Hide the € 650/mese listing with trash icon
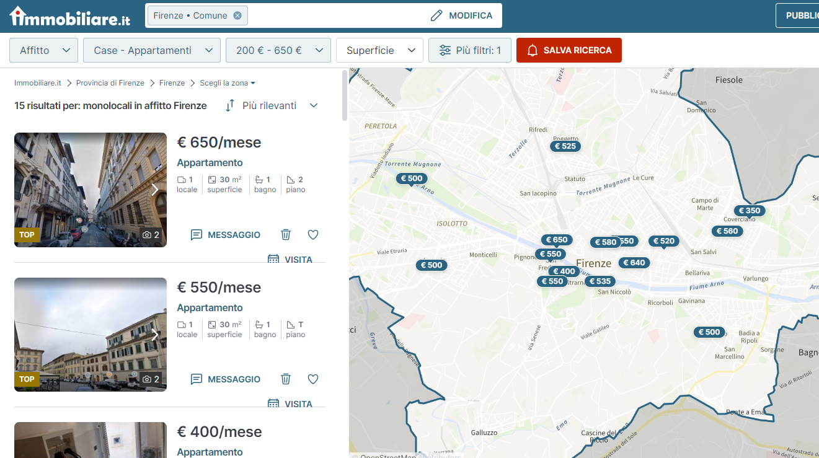The image size is (819, 458). [x=286, y=235]
